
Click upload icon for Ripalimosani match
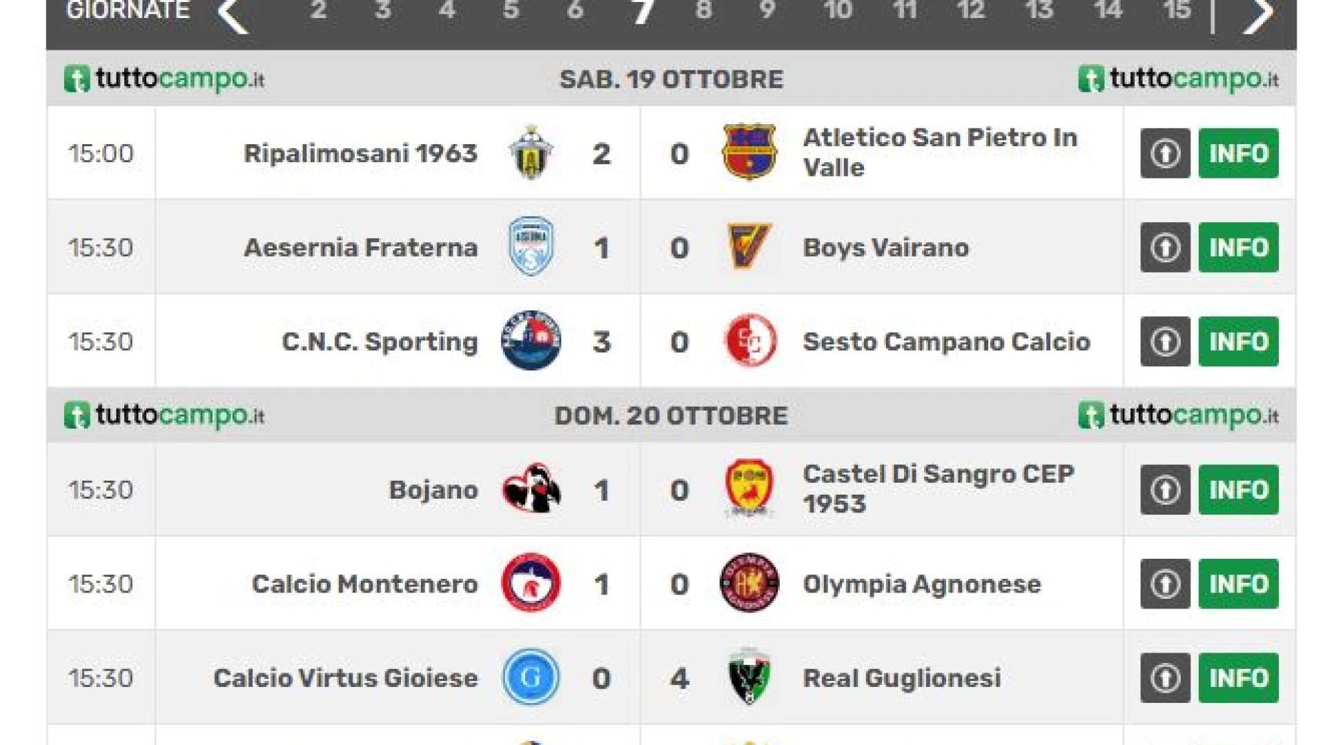[1165, 153]
